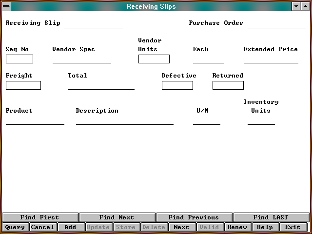
Task: Focus the Seq No input box
Action: [x=19, y=59]
